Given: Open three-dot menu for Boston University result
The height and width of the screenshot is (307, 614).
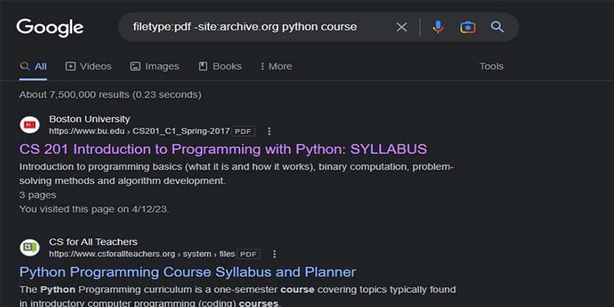Looking at the screenshot, I should 269,131.
